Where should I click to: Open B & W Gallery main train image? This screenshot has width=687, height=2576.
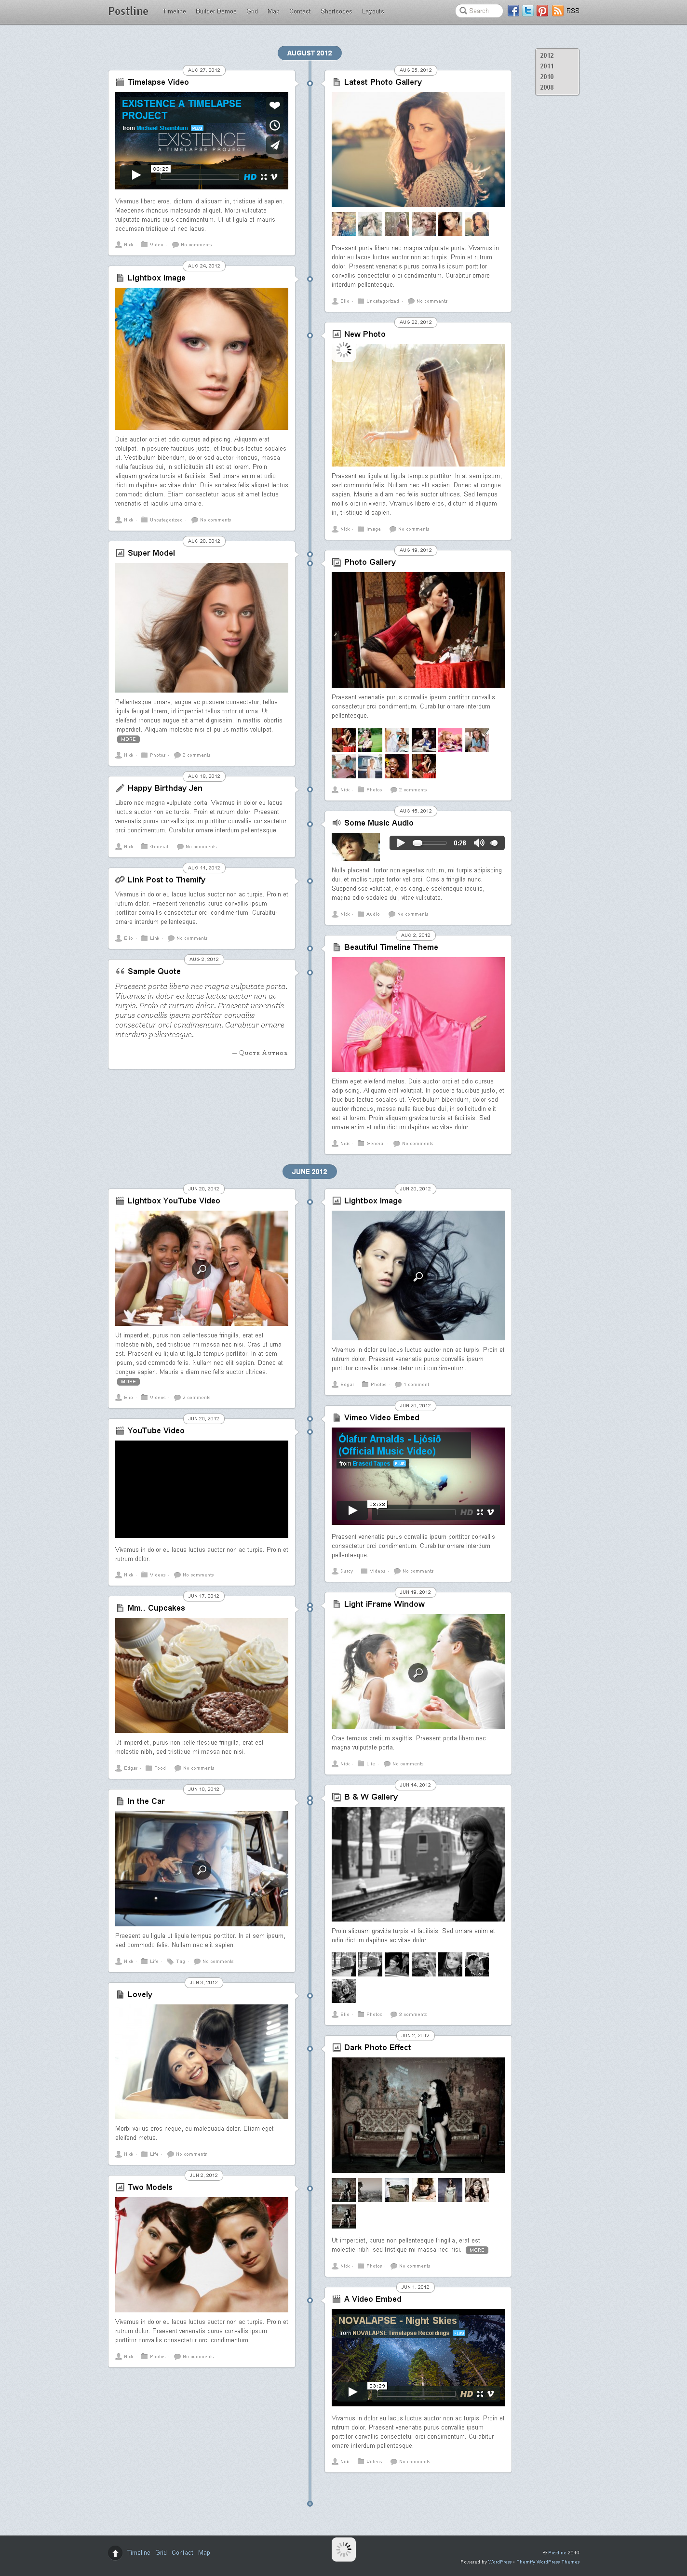tap(418, 1864)
